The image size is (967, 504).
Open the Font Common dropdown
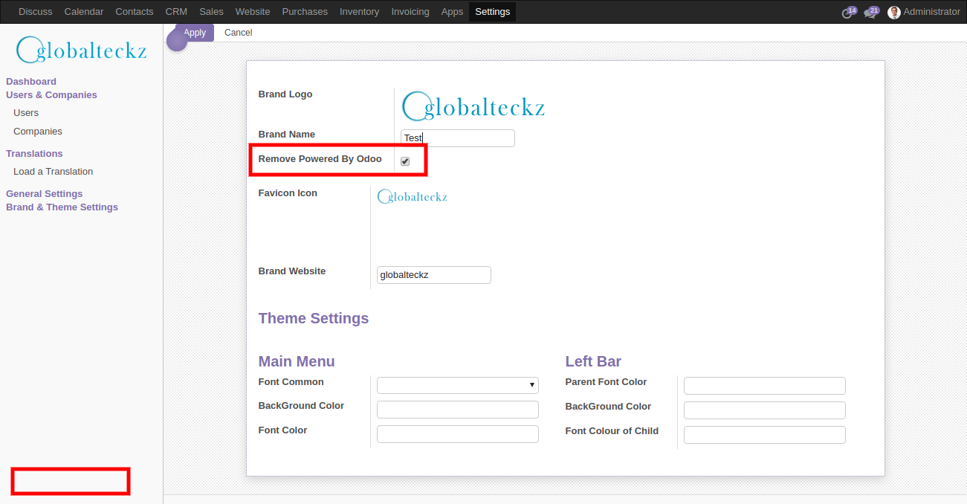click(x=458, y=385)
